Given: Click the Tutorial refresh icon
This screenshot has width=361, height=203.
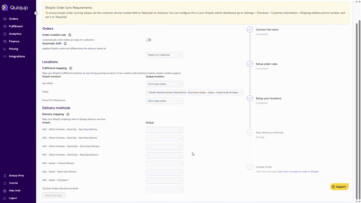Looking at the screenshot, I should click(5, 183).
